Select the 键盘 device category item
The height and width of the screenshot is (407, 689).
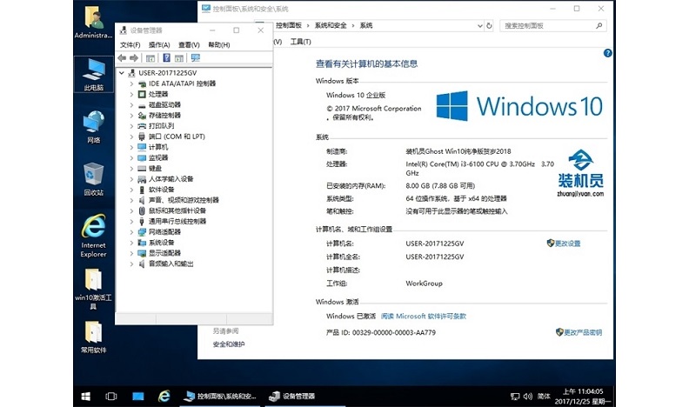pos(155,168)
